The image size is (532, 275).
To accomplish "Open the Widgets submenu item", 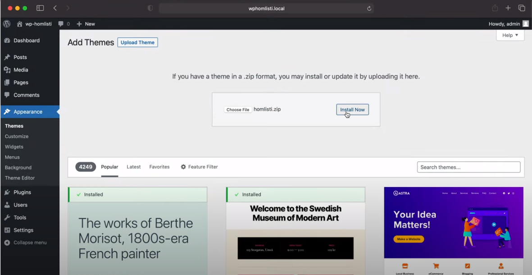I will (14, 147).
